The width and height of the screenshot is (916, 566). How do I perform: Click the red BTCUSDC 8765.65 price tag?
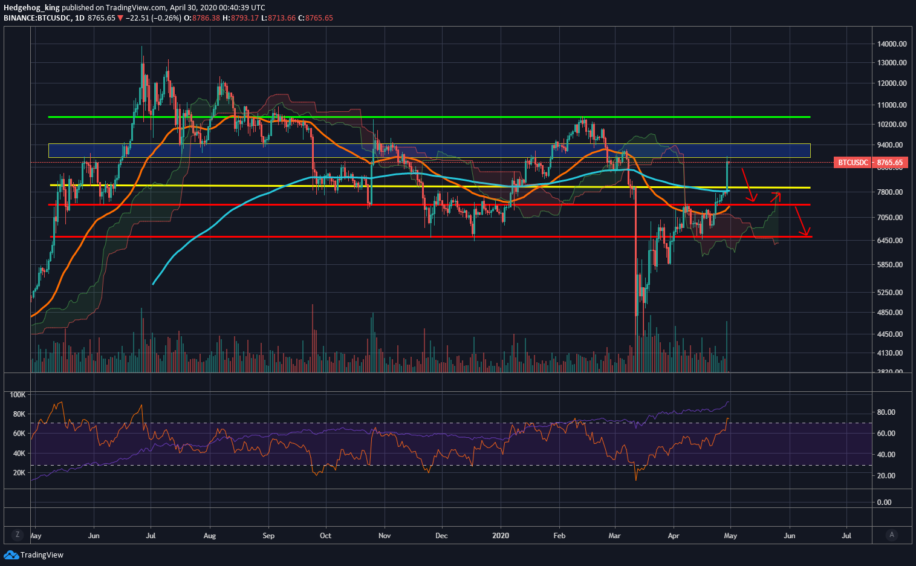point(871,163)
